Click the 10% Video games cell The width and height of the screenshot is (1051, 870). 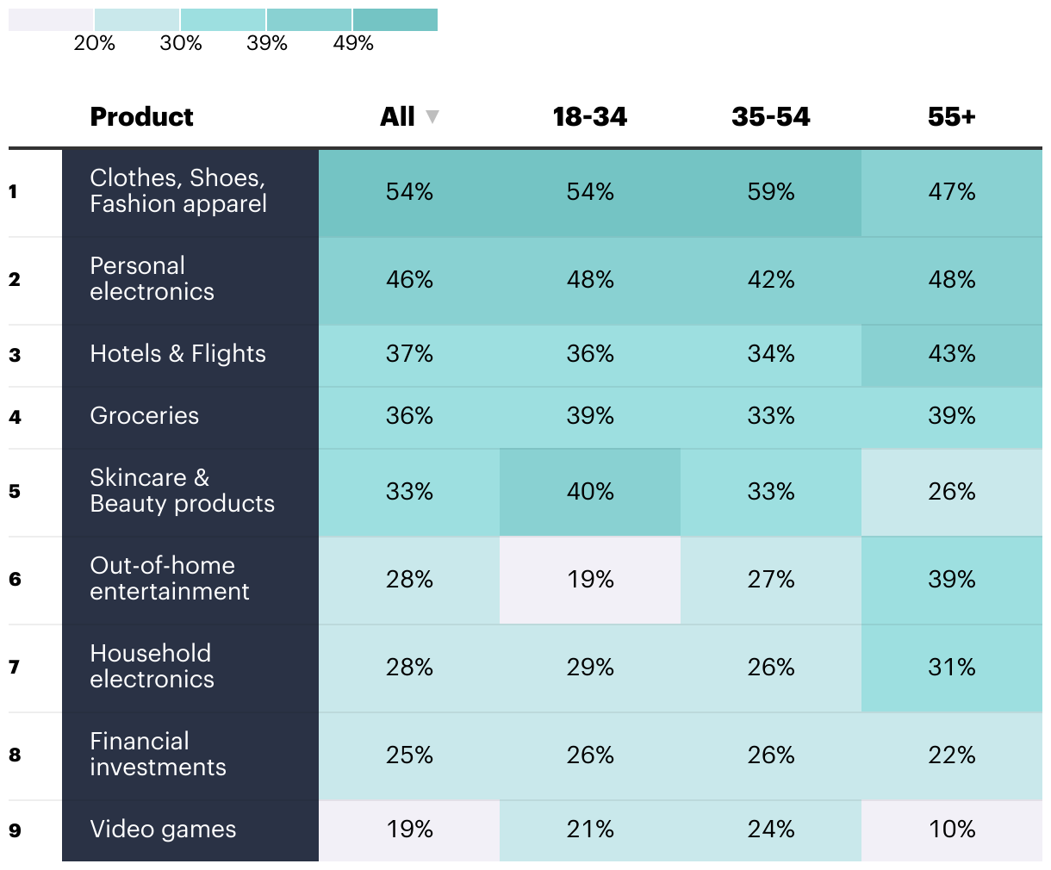(951, 830)
